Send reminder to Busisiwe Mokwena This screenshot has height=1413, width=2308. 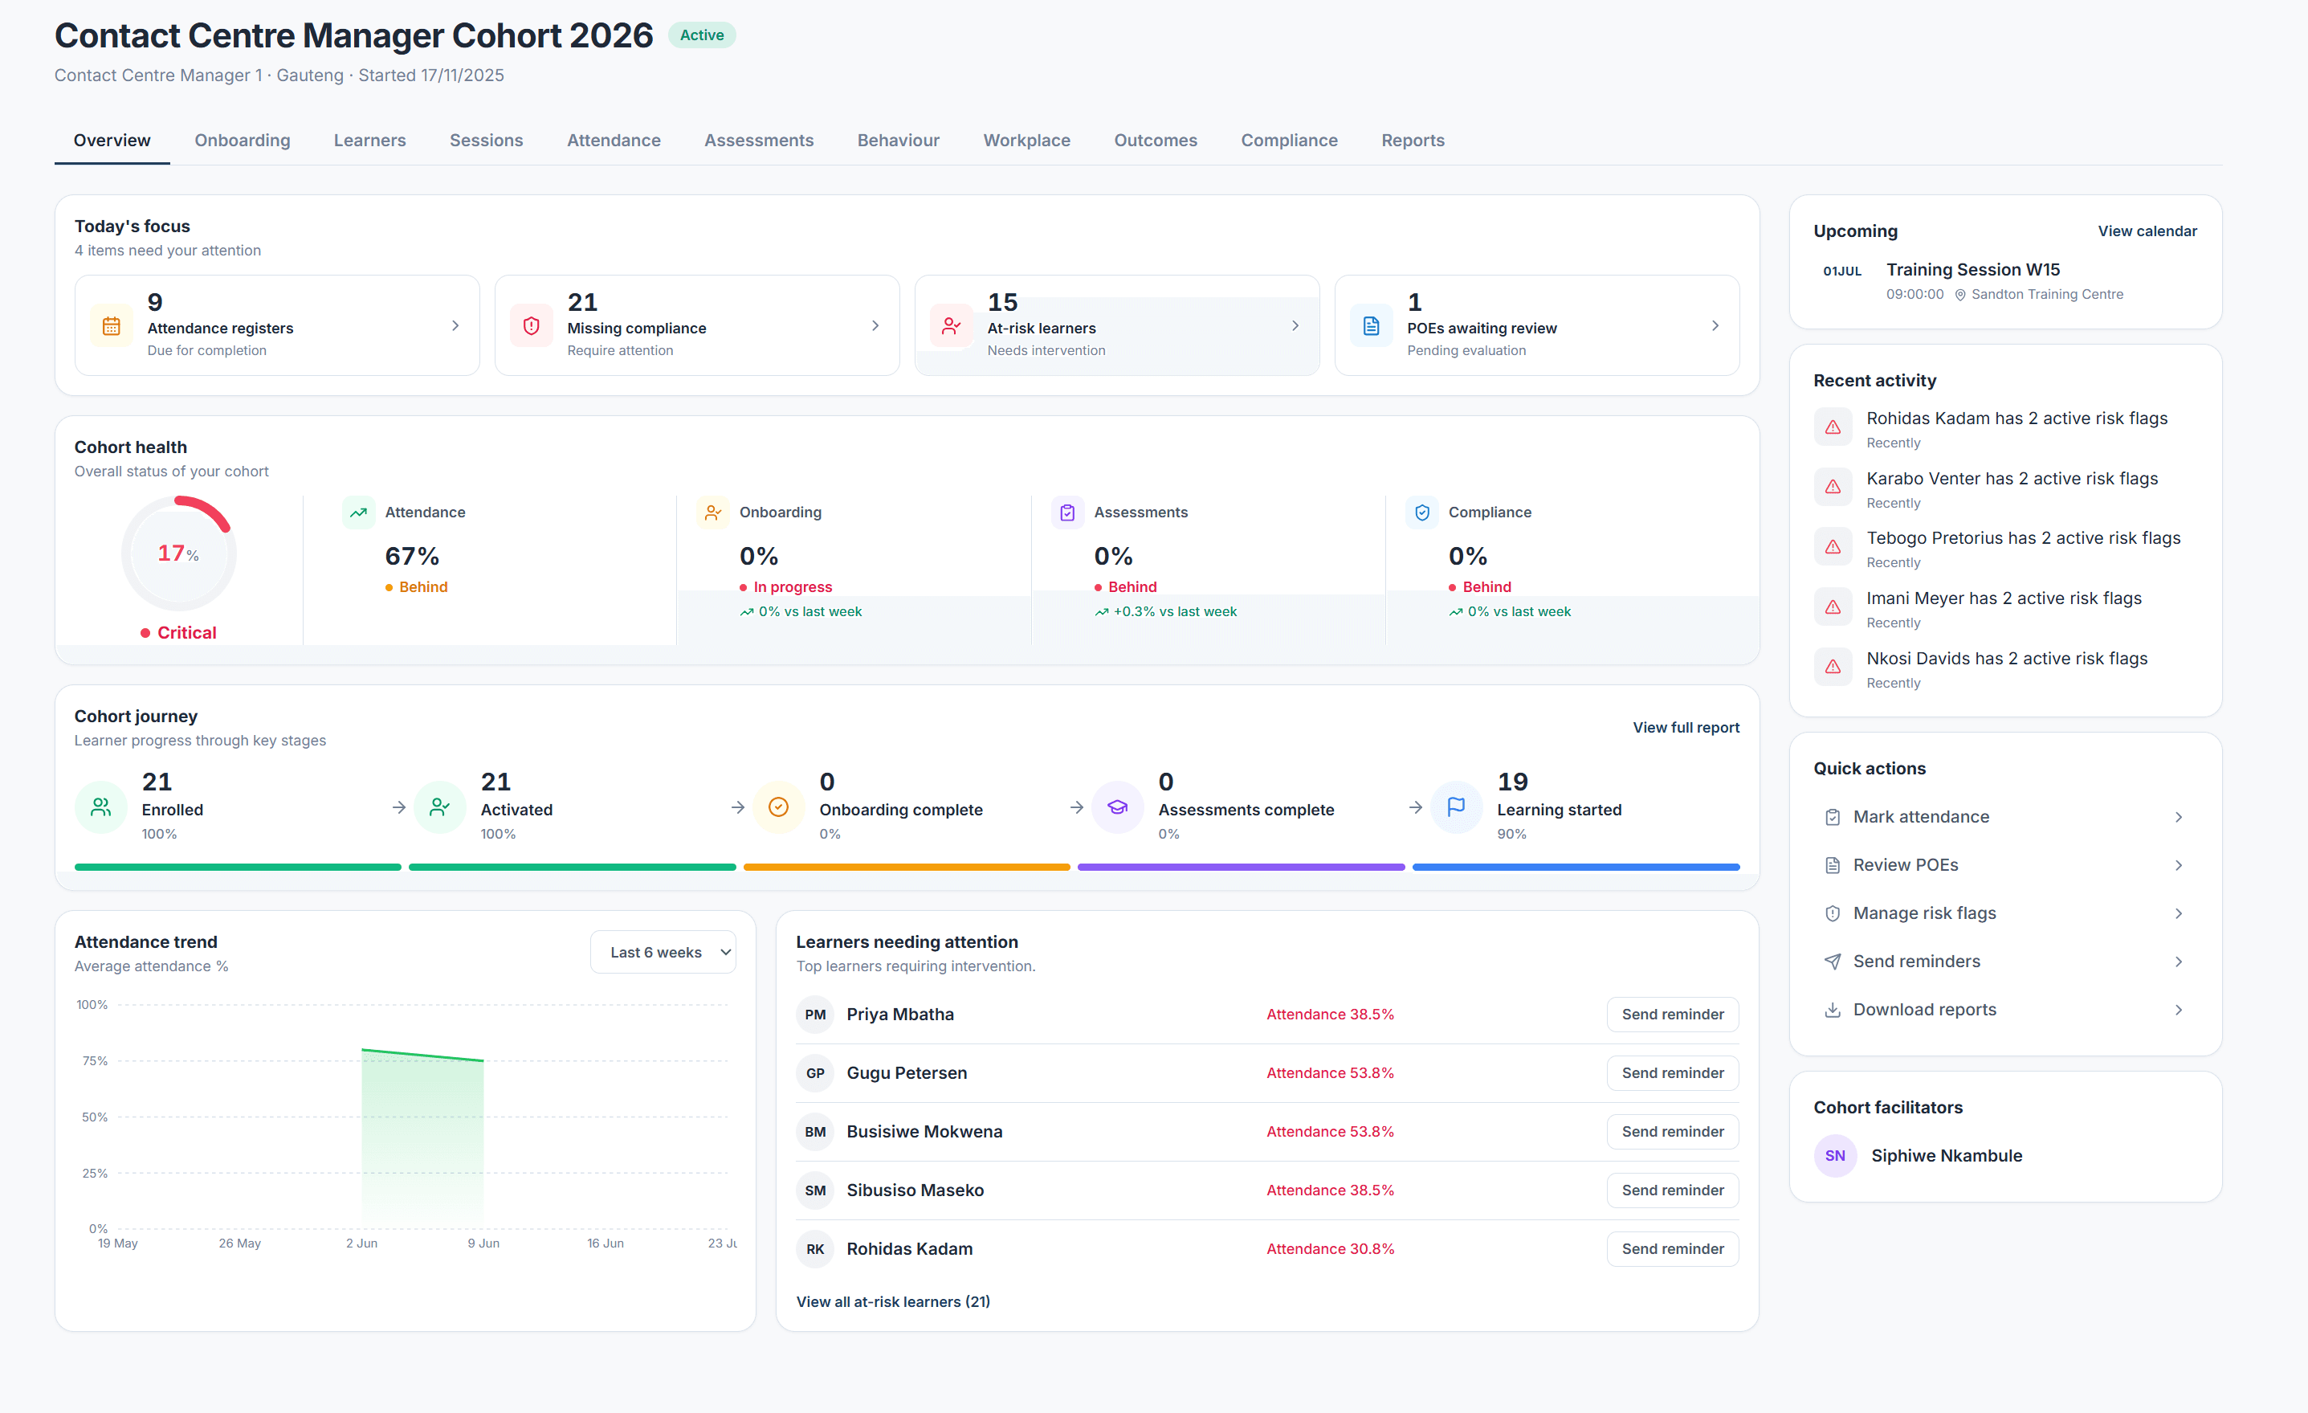(x=1672, y=1132)
